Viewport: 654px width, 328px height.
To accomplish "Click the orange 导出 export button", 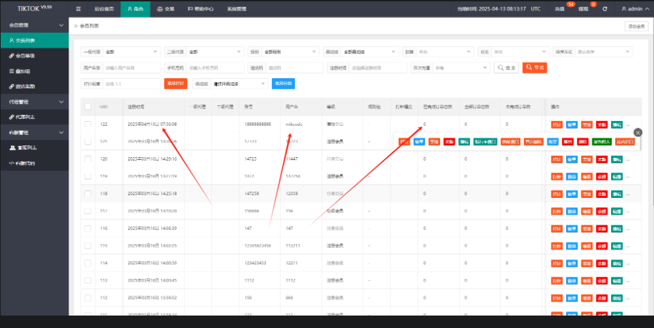I will pyautogui.click(x=534, y=68).
